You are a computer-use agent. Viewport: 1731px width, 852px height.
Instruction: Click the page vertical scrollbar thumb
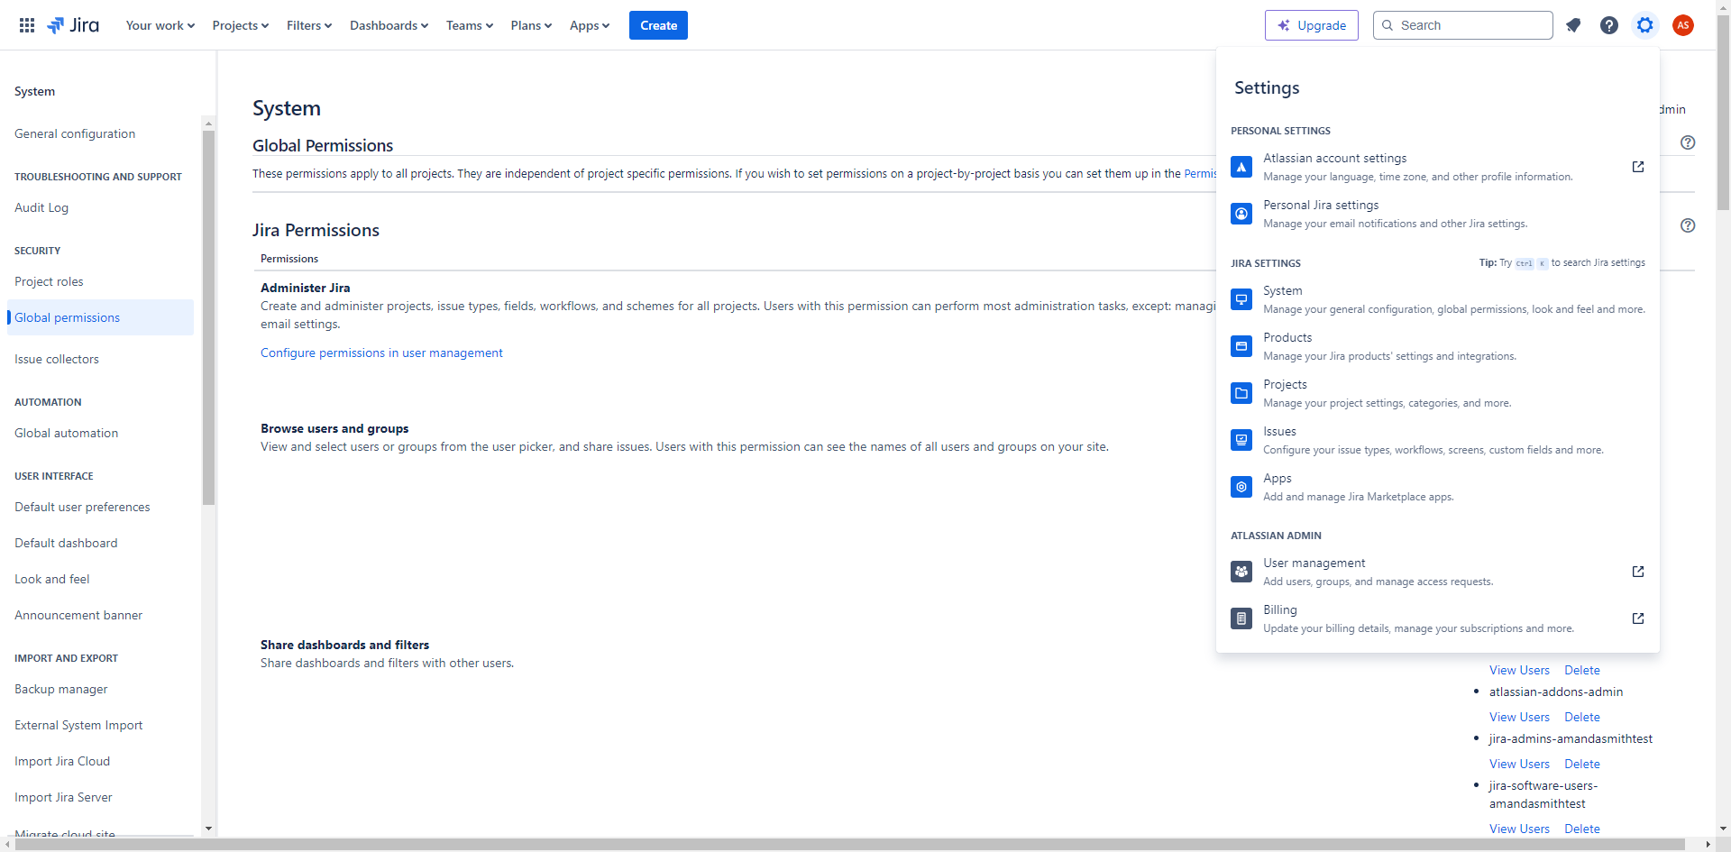pyautogui.click(x=1723, y=111)
